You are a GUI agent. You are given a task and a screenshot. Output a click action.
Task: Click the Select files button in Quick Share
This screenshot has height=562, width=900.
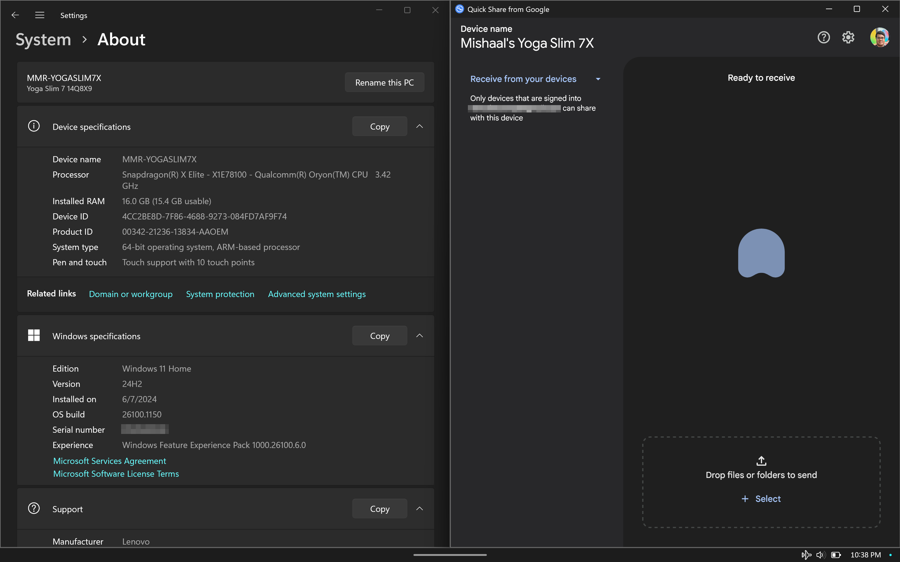click(x=761, y=498)
